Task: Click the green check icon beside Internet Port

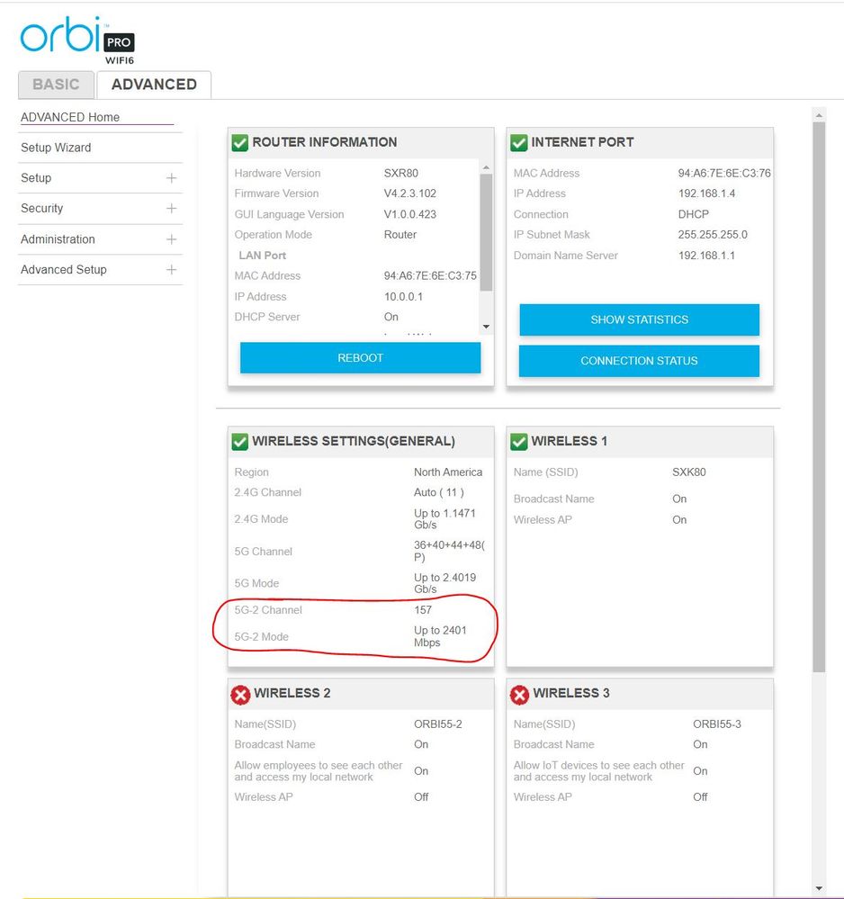Action: (519, 143)
